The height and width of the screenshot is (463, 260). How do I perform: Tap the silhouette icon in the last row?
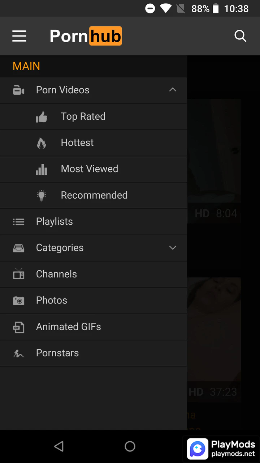coord(18,353)
